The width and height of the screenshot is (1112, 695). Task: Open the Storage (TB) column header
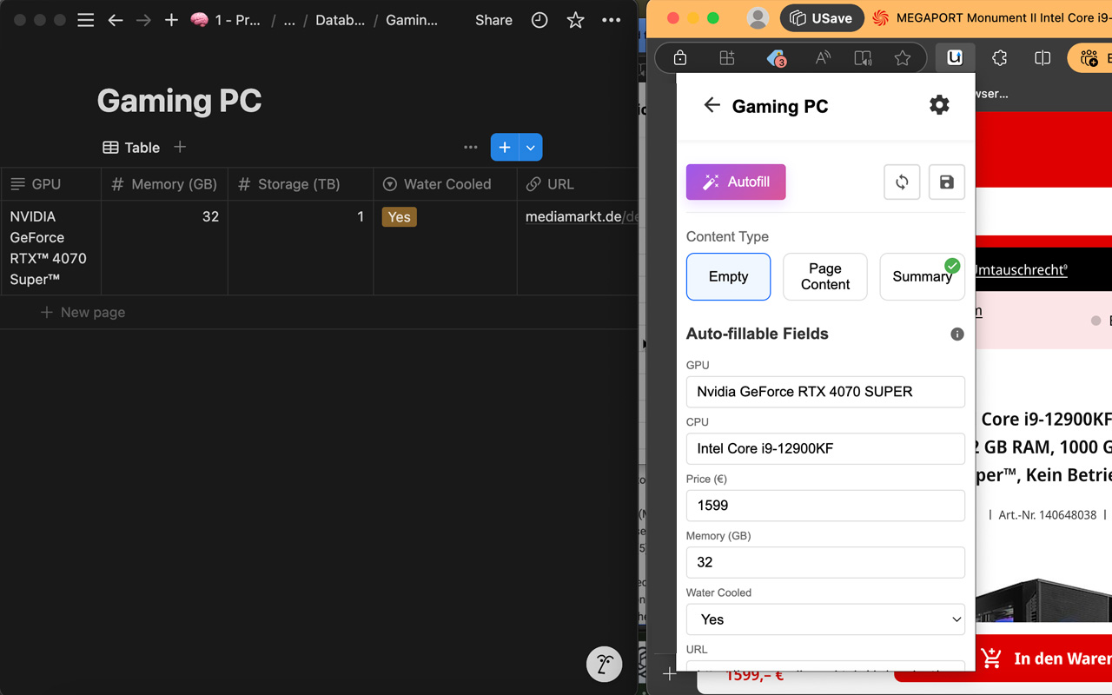tap(301, 184)
